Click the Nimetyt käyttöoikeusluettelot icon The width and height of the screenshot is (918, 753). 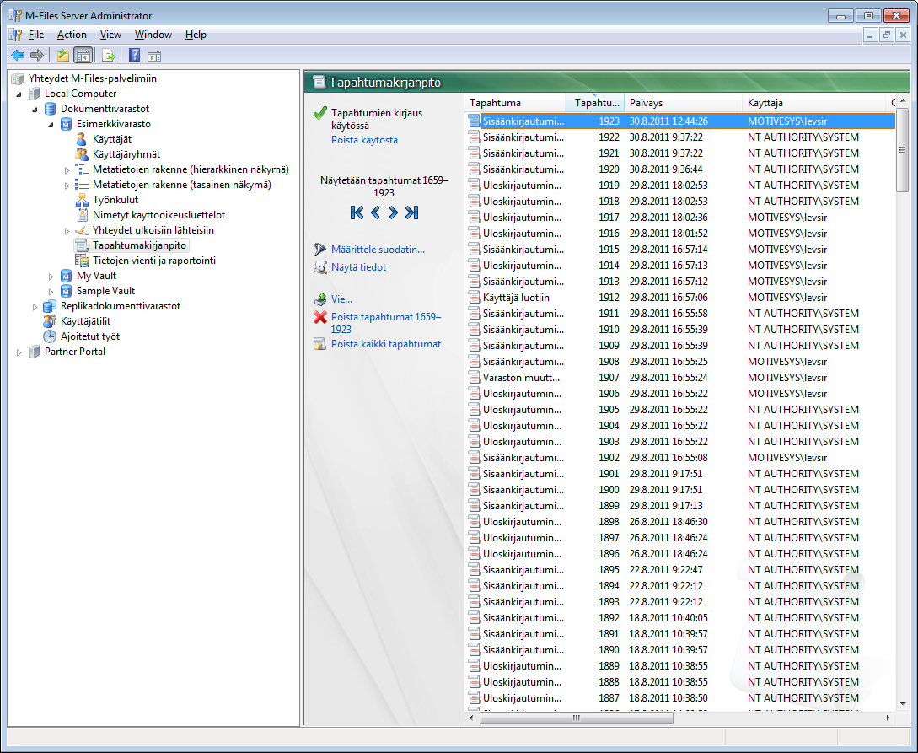pos(82,216)
